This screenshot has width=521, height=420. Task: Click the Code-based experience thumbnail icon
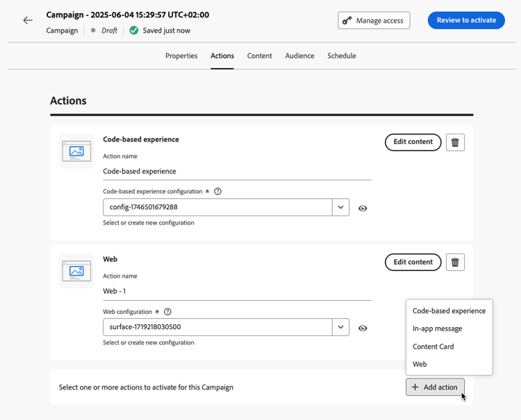(76, 151)
